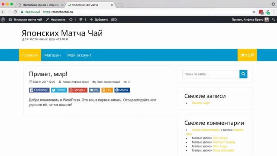This screenshot has height=156, width=277.
Task: Reload the page with the refresh icon
Action: click(x=15, y=12)
